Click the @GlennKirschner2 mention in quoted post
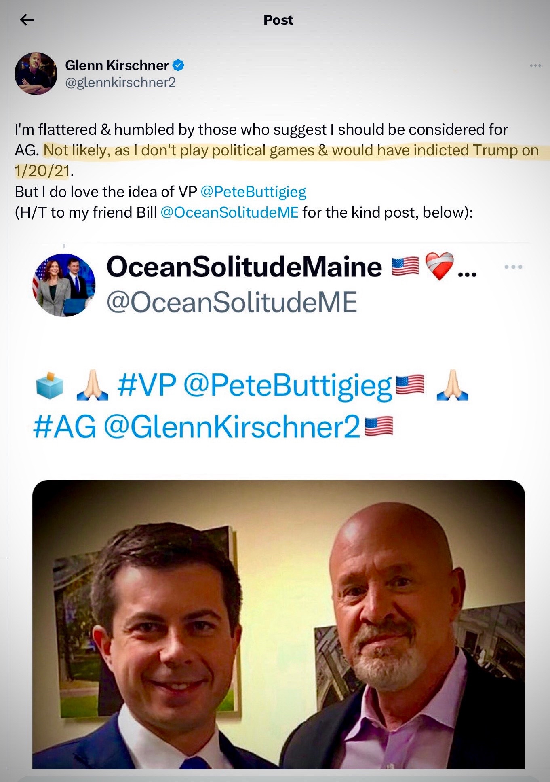Viewport: 550px width, 782px height. coord(232,427)
